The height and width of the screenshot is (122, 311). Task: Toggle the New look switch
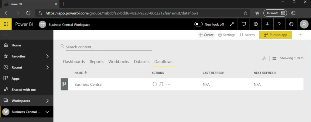point(199,24)
